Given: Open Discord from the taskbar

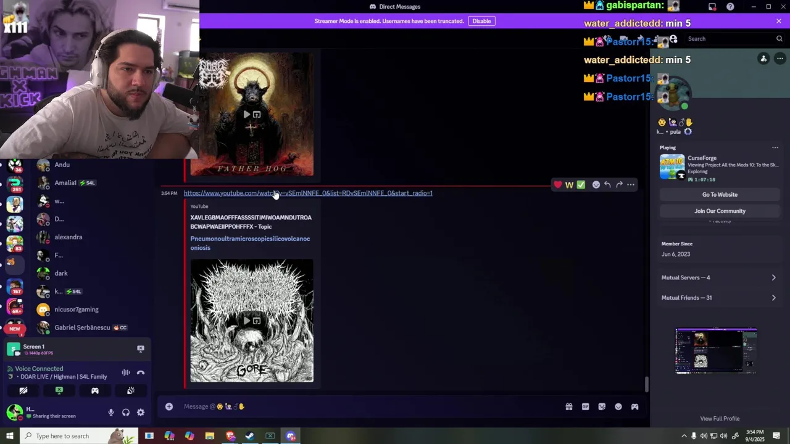Looking at the screenshot, I should point(291,436).
